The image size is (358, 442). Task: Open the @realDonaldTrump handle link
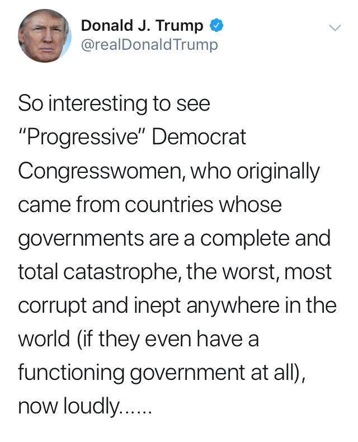(x=149, y=45)
